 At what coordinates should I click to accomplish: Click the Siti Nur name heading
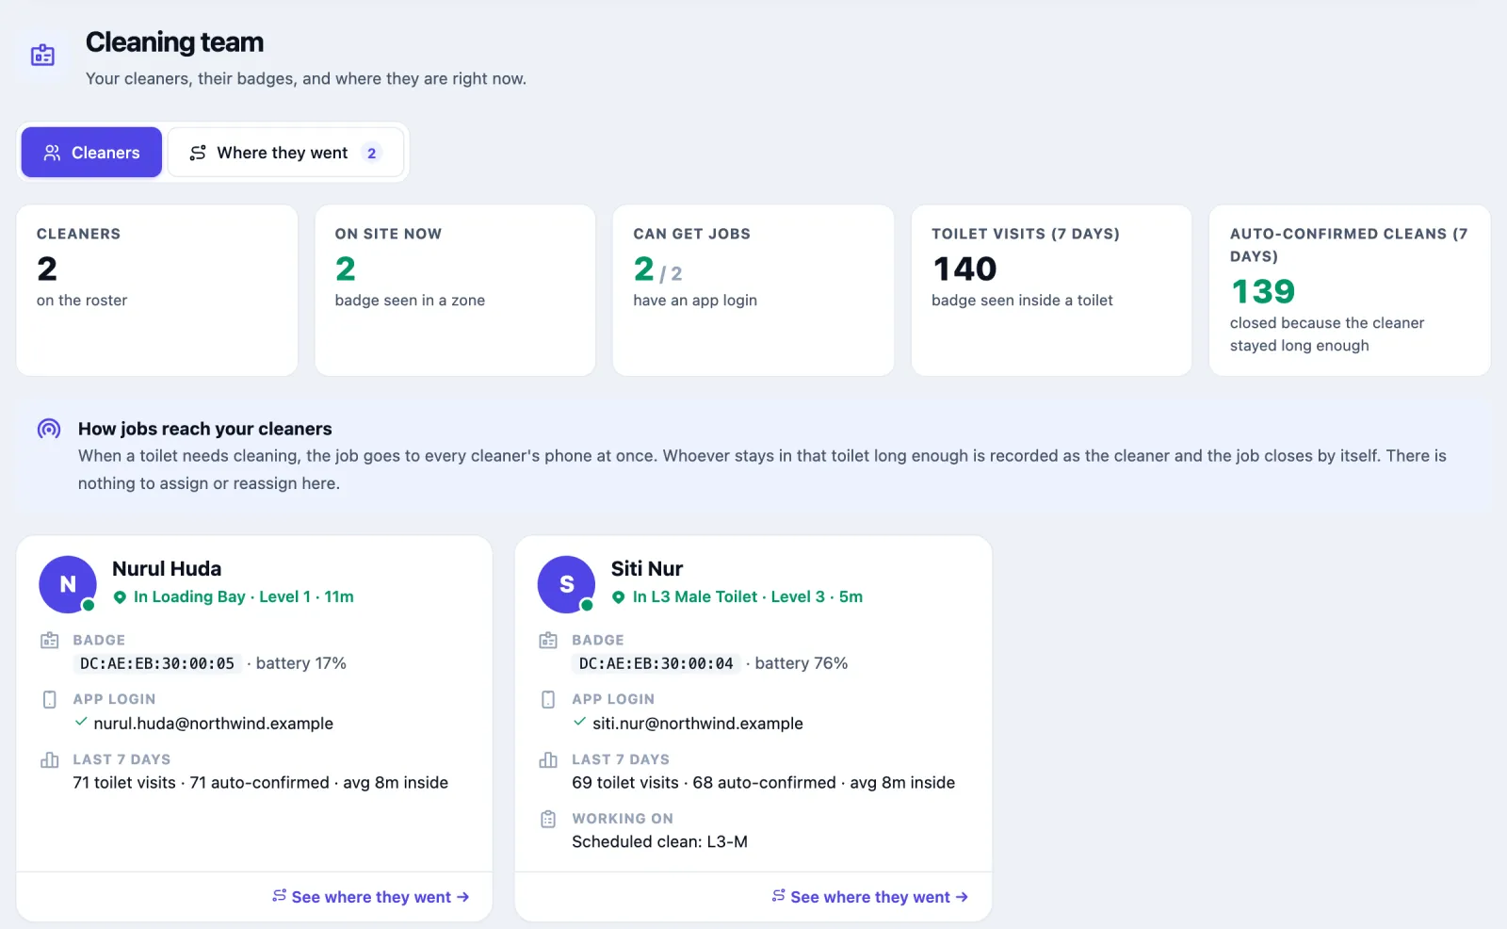point(647,569)
